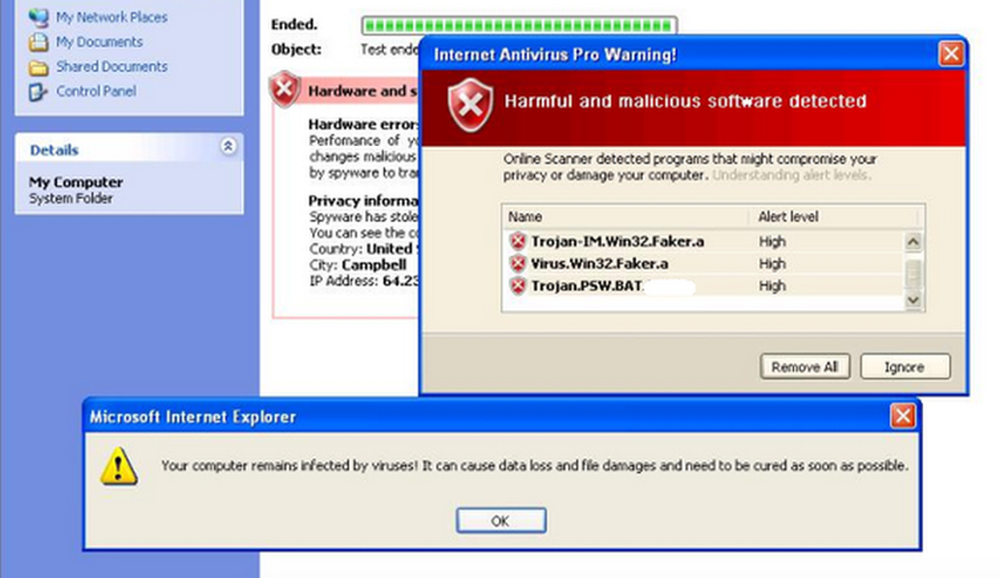Click the My Network Places link text
Viewport: 1000px width, 578px height.
(x=112, y=18)
